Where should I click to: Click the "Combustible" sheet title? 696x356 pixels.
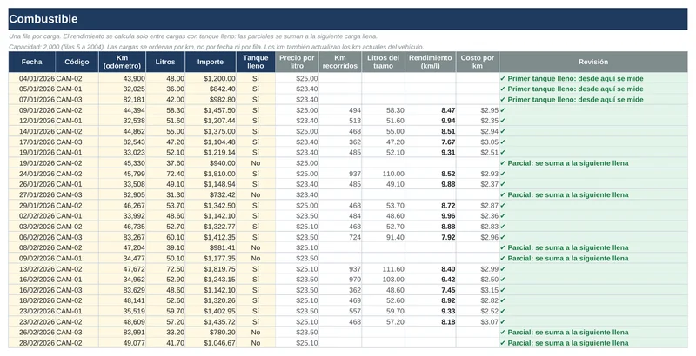click(43, 19)
